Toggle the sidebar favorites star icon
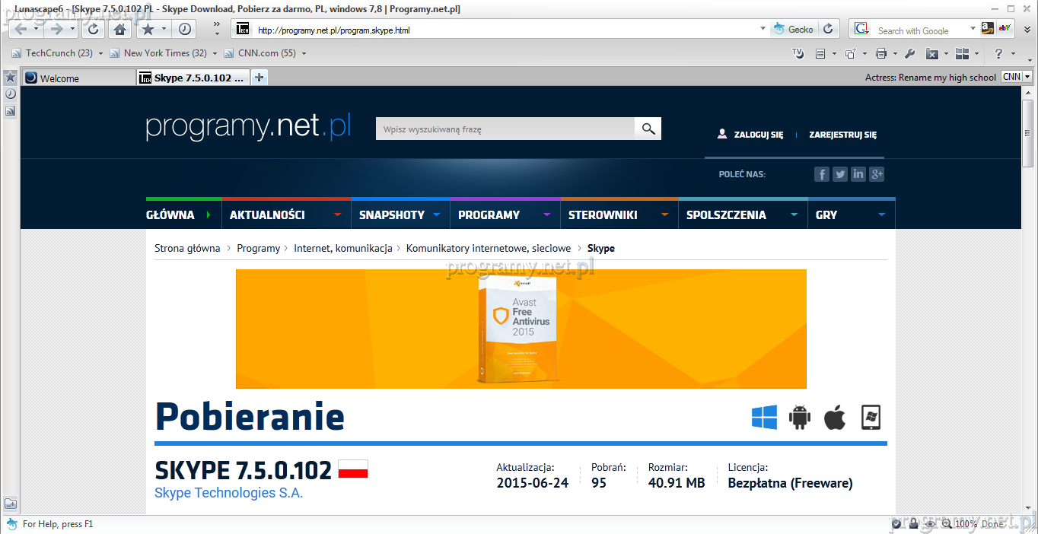This screenshot has width=1038, height=534. pyautogui.click(x=11, y=78)
